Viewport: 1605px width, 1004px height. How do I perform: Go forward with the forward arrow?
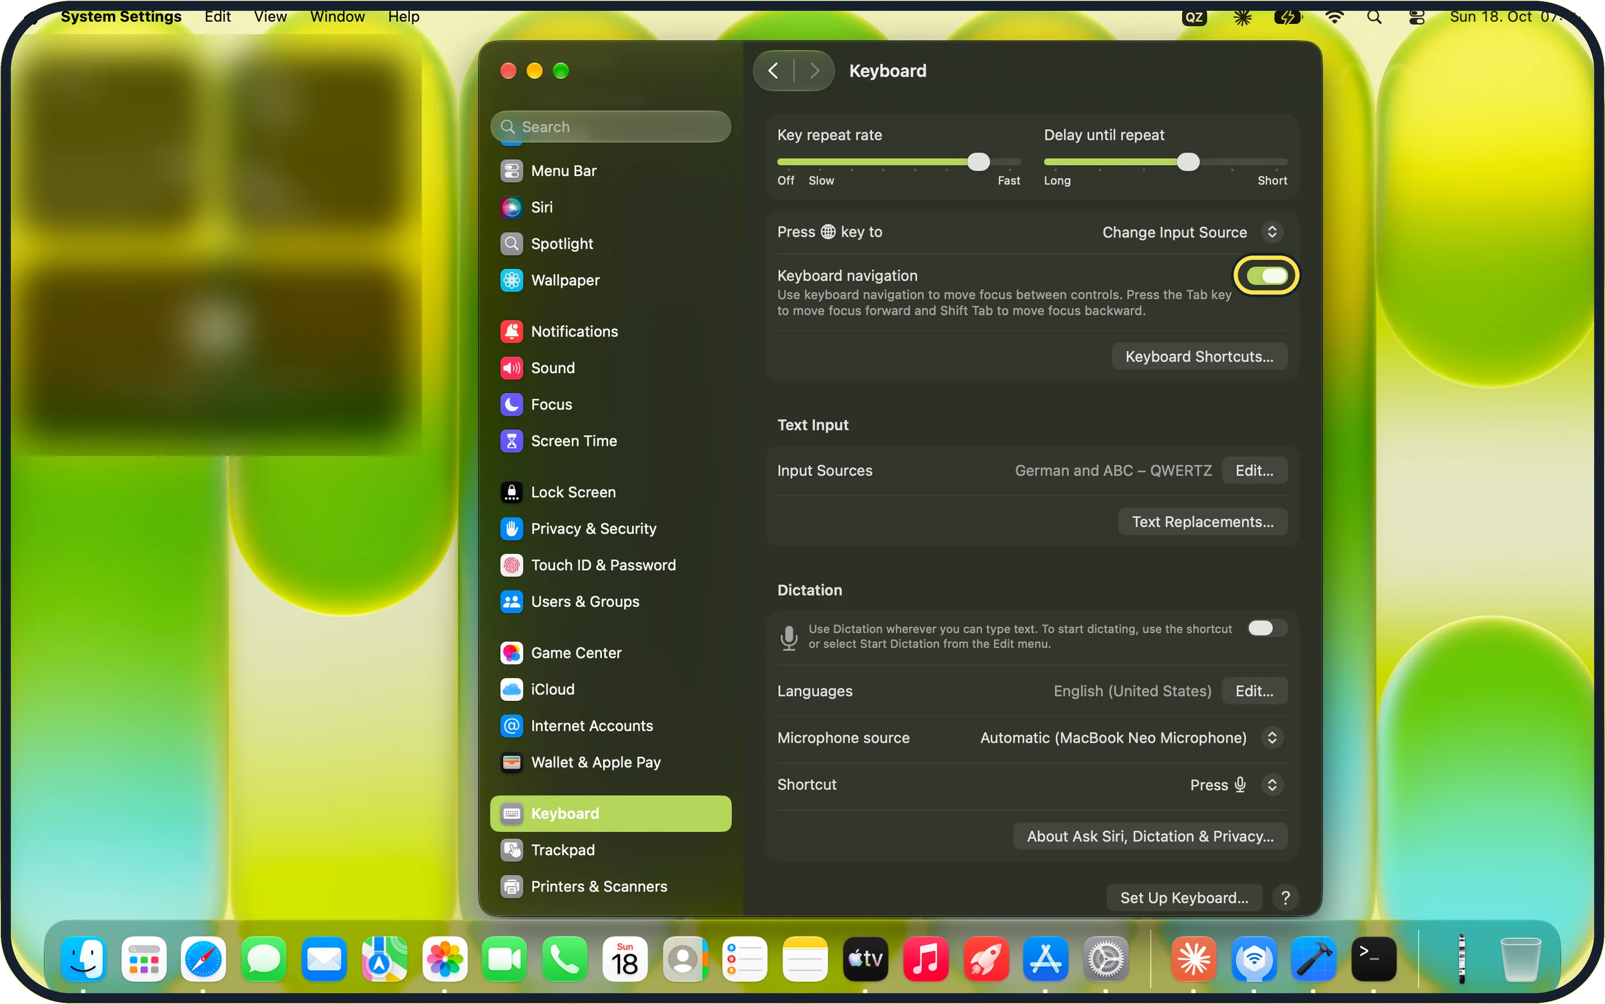coord(815,71)
